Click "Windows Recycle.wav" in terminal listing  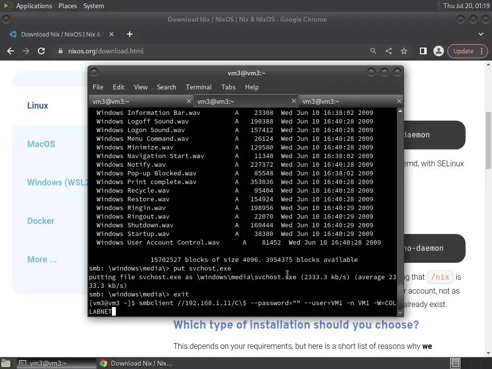(x=133, y=190)
